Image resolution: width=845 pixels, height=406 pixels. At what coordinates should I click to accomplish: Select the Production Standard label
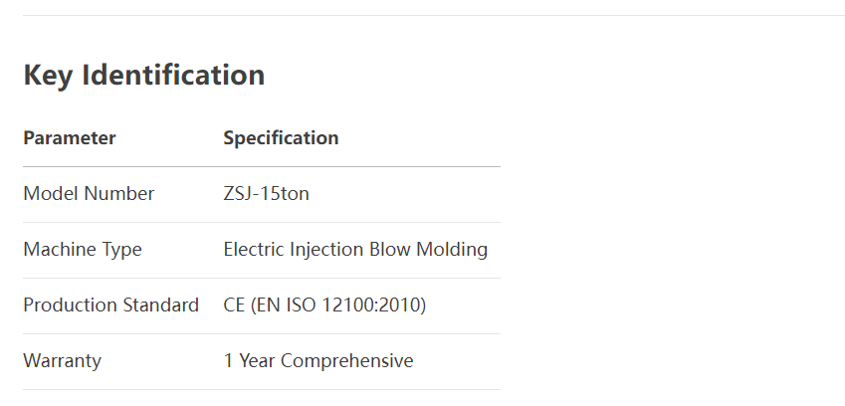[x=111, y=305]
